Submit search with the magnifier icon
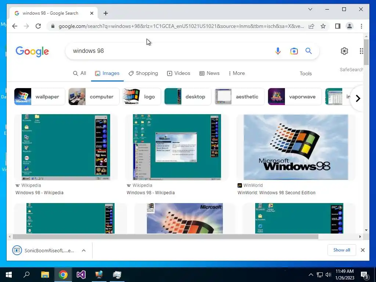This screenshot has height=282, width=376. [x=308, y=51]
